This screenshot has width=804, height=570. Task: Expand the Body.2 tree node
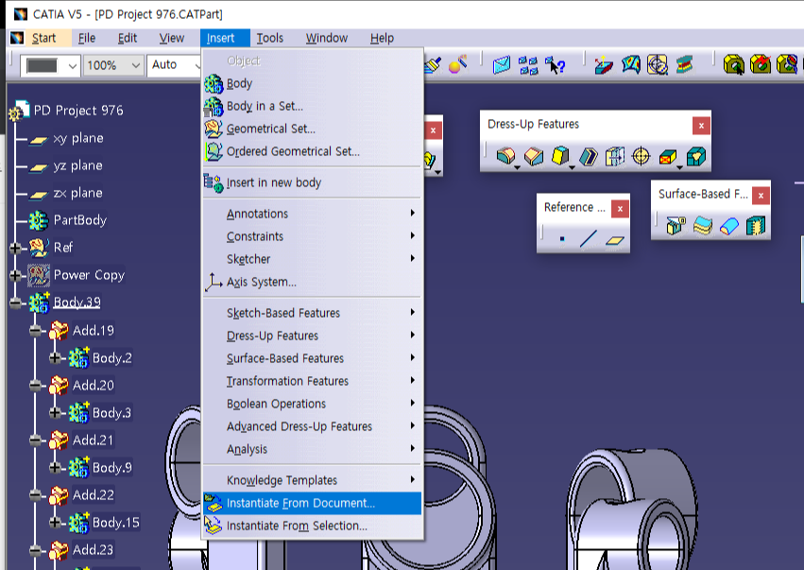(55, 358)
